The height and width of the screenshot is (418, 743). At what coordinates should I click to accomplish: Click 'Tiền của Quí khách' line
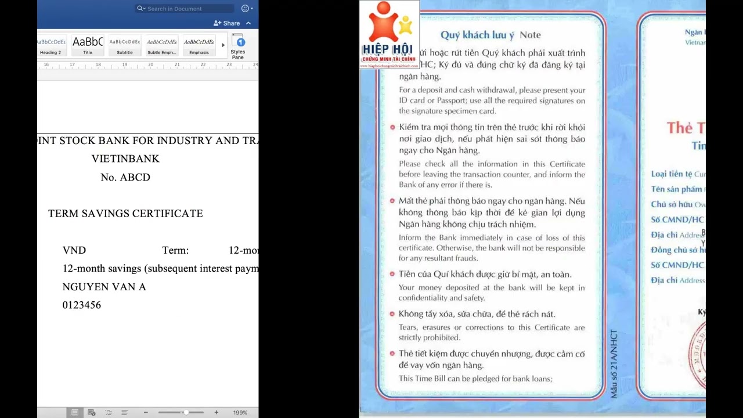click(x=485, y=274)
